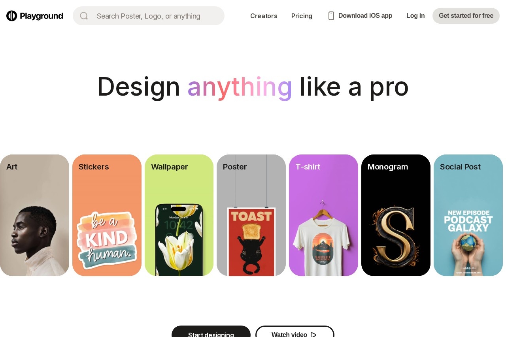The width and height of the screenshot is (506, 337).
Task: Click the Start designing button
Action: point(211,332)
